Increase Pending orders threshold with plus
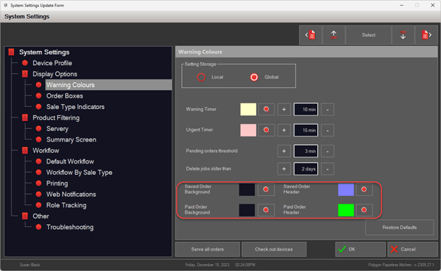The width and height of the screenshot is (441, 271). (x=284, y=151)
